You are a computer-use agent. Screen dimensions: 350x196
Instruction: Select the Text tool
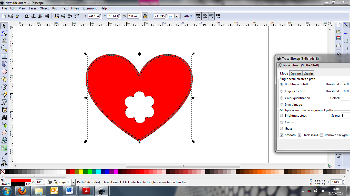tap(4, 117)
